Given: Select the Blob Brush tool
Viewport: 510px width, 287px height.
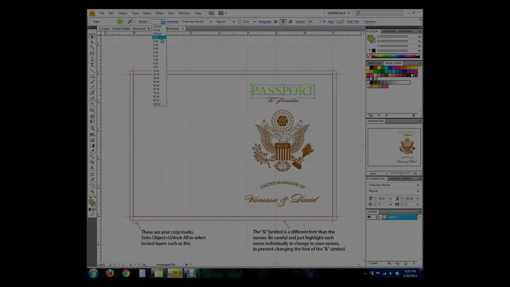Looking at the screenshot, I should click(92, 93).
